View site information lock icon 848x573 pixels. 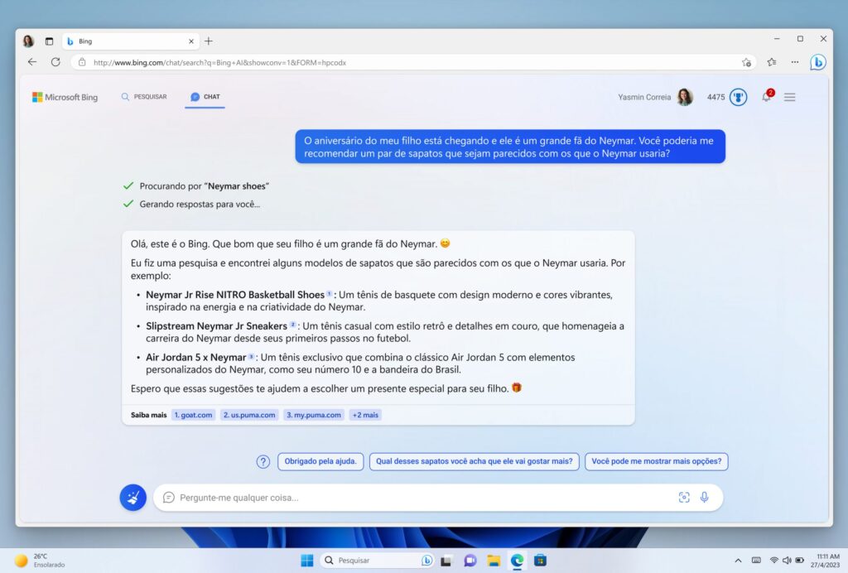[x=82, y=62]
